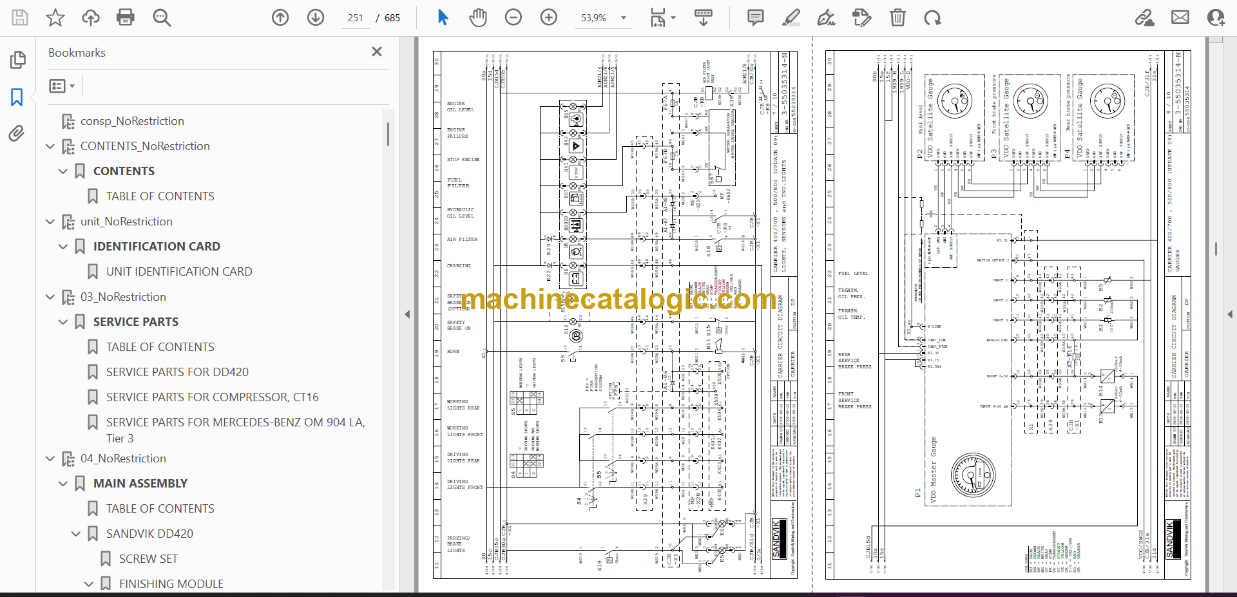Add document to favorites with star icon
The height and width of the screenshot is (597, 1237).
[x=55, y=17]
